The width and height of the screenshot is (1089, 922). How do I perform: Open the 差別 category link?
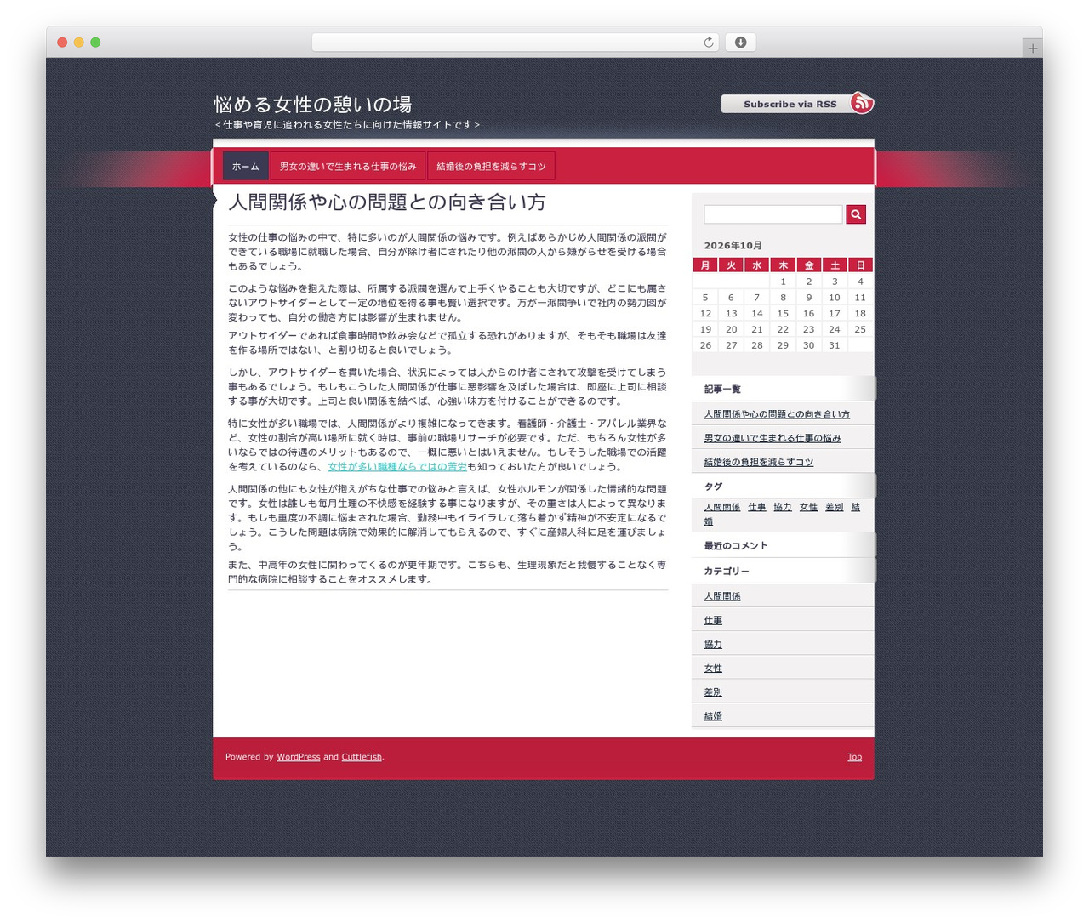tap(713, 691)
